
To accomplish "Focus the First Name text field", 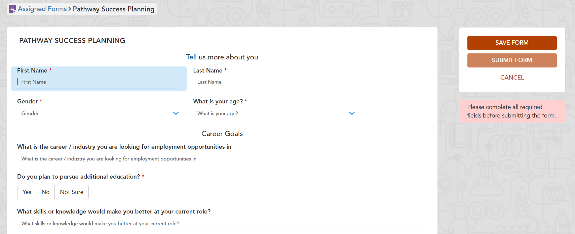I will 99,82.
